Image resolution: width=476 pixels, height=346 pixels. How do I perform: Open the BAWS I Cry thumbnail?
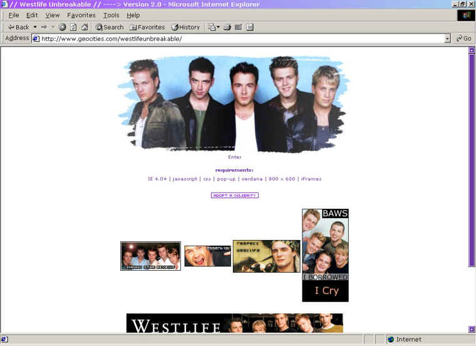[x=325, y=255]
